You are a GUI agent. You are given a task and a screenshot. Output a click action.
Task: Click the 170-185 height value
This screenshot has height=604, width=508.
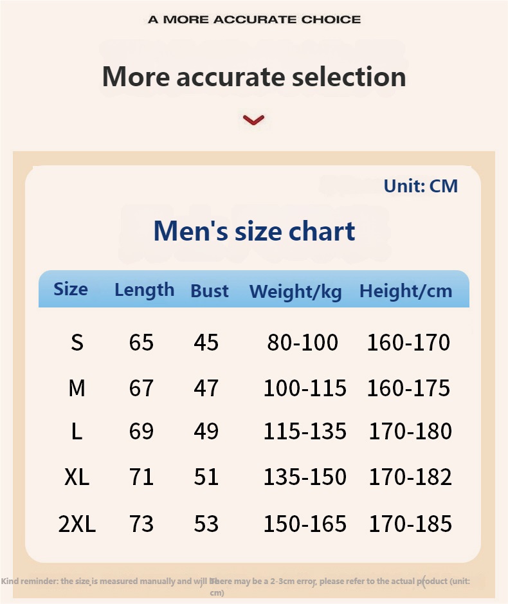point(410,524)
